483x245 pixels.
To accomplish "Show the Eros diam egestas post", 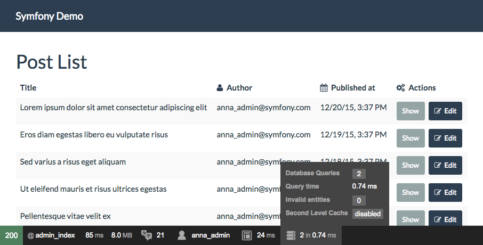I will click(410, 138).
